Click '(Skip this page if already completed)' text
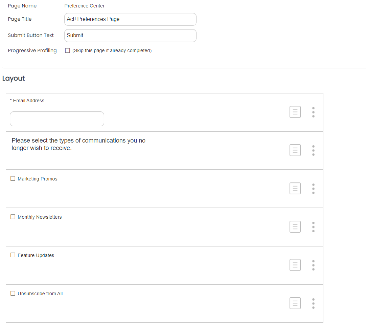 [x=112, y=51]
